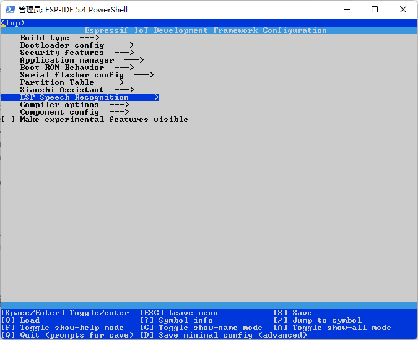Open the Build type submenu
Screen dimensions: 418x340
(x=59, y=38)
